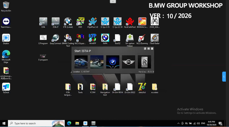
Task: Switch to DeskIn taskbar button
Action: [x=85, y=123]
